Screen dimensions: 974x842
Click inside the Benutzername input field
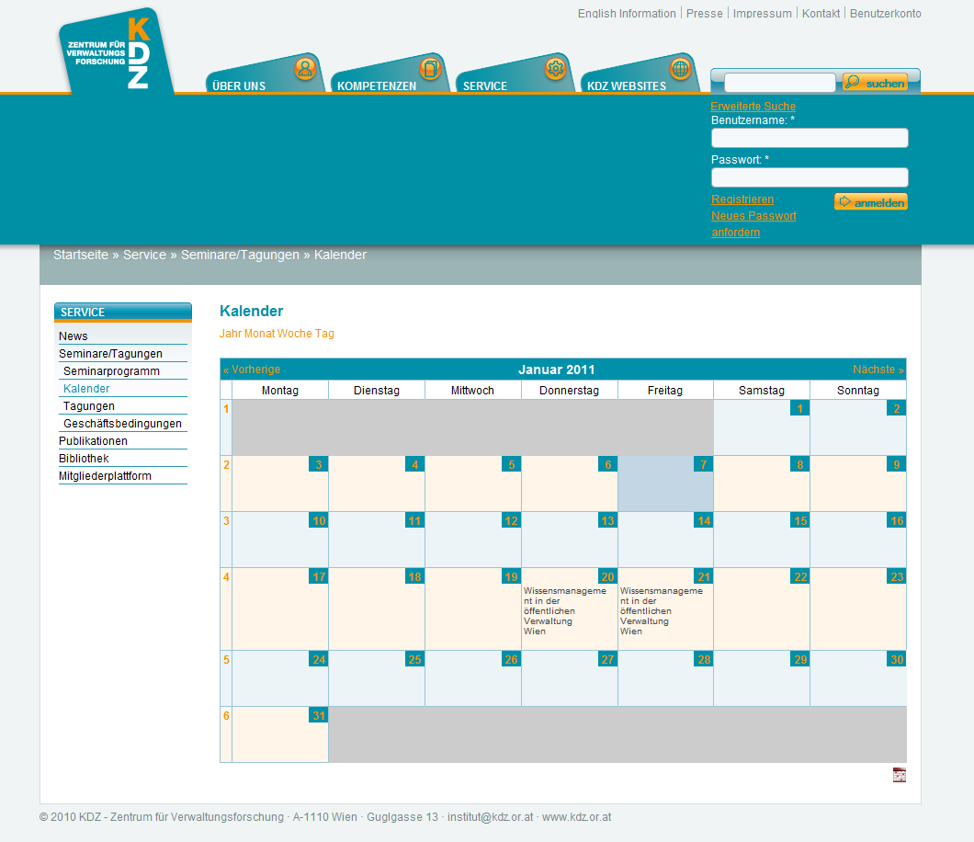pyautogui.click(x=810, y=137)
